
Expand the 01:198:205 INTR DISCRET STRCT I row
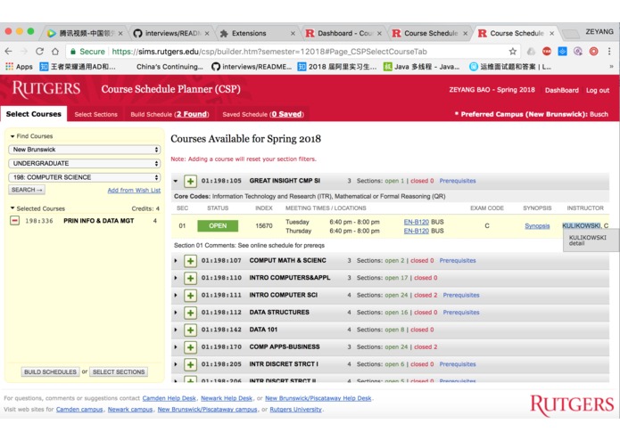pos(176,364)
